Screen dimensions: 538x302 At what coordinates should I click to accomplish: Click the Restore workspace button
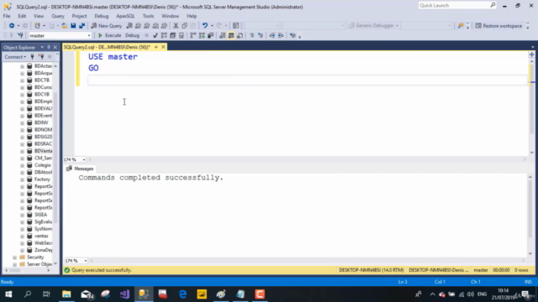(x=498, y=26)
